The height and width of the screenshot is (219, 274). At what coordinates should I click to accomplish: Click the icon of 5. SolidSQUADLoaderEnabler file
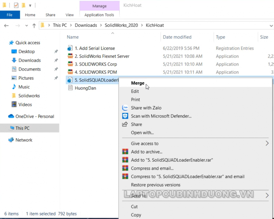70,80
